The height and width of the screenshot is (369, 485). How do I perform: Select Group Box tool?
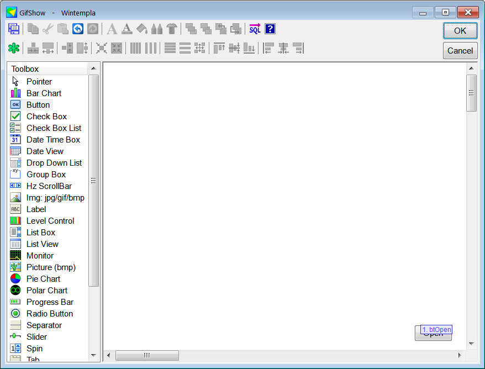click(x=47, y=175)
